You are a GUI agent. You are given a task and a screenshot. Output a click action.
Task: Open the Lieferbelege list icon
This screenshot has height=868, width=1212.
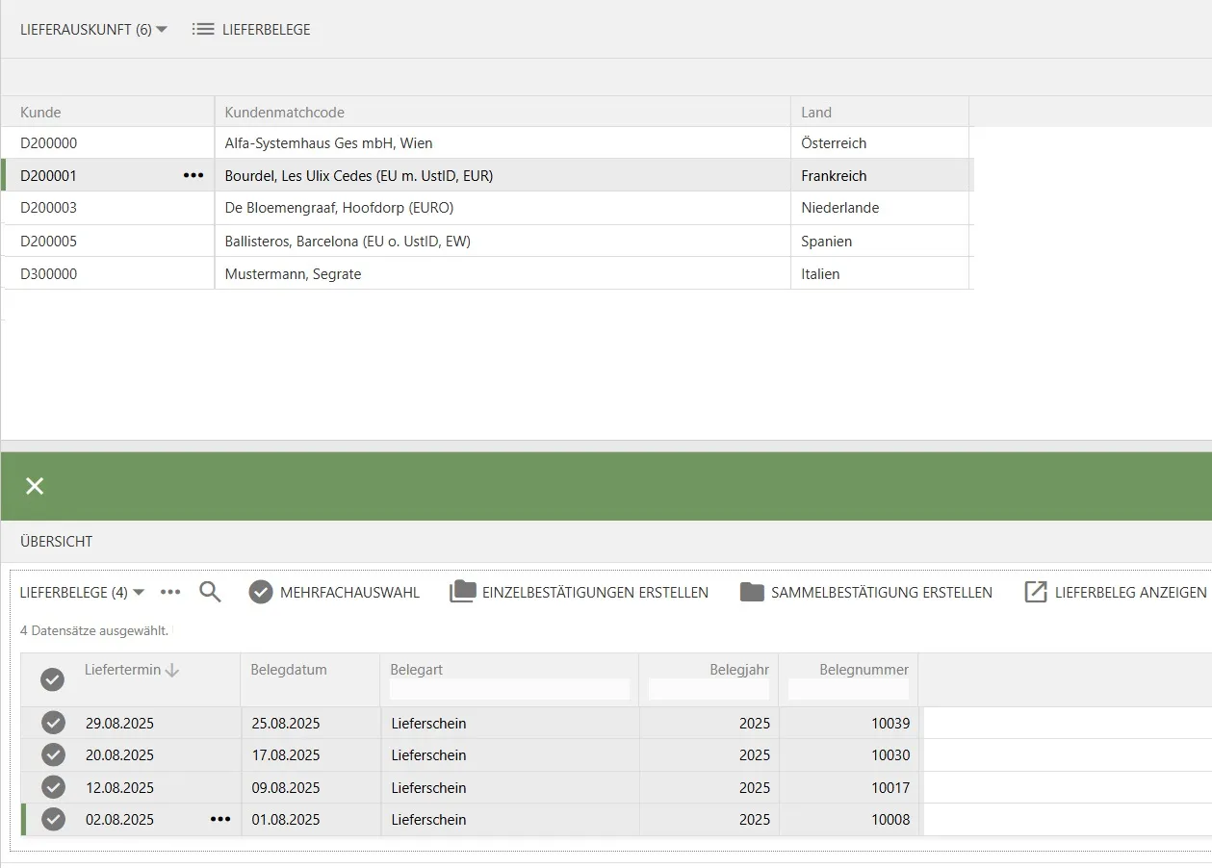click(x=202, y=29)
